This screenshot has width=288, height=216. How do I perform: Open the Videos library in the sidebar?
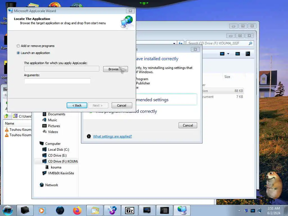[x=53, y=132]
